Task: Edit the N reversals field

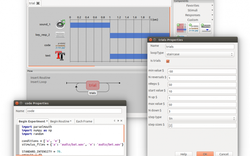Action: coord(202,78)
